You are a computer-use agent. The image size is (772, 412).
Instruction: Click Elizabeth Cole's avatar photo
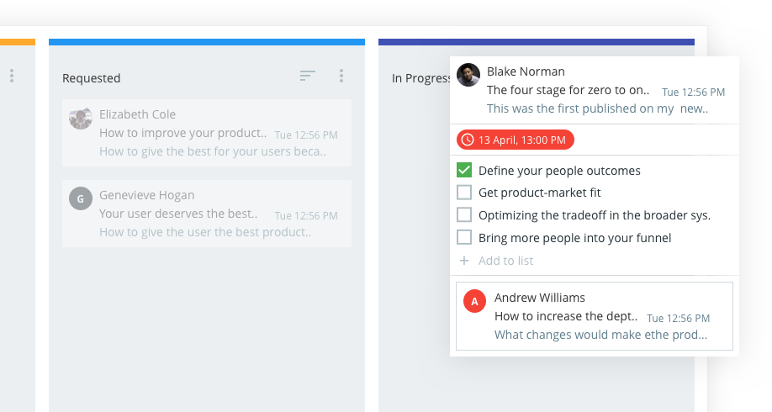click(x=81, y=119)
